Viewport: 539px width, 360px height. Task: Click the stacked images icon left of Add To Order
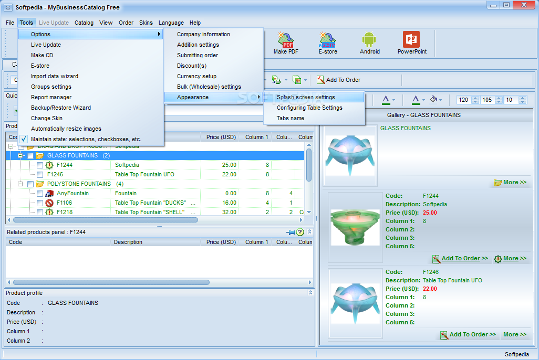[297, 80]
